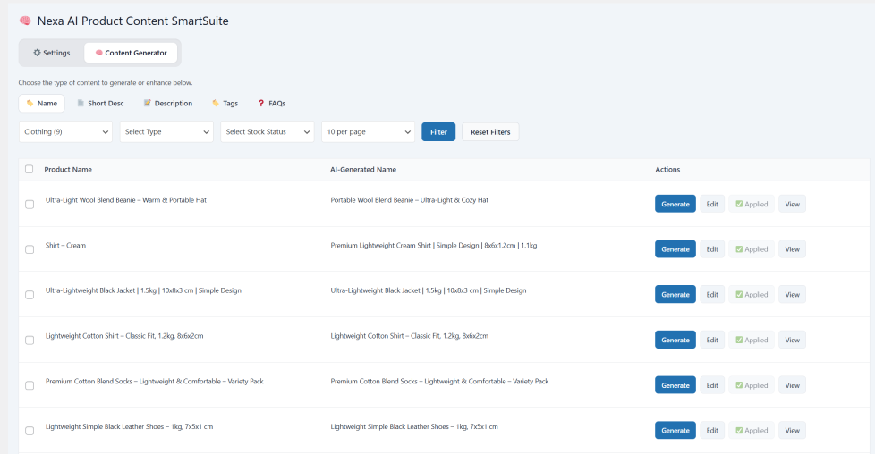
Task: Click the Reset Filters button
Action: tap(490, 131)
